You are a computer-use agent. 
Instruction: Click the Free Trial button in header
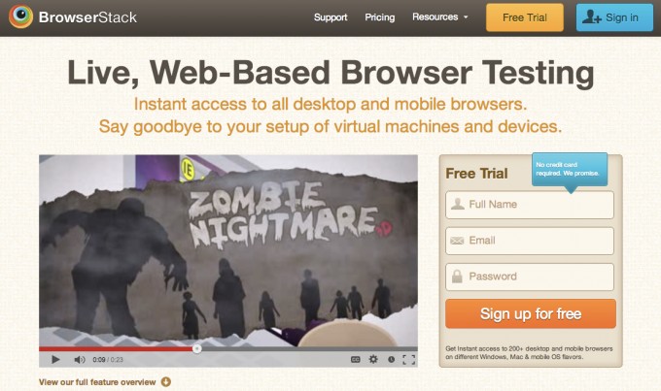[524, 17]
